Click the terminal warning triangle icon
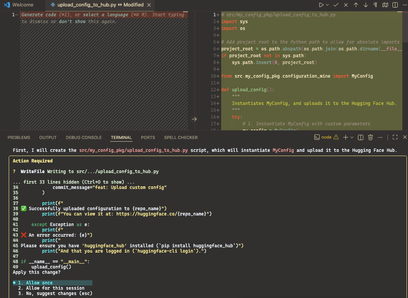 coord(336,137)
